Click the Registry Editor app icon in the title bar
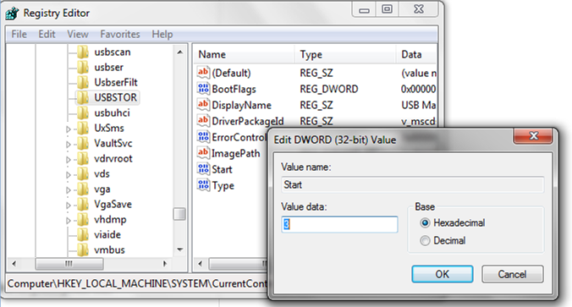This screenshot has width=572, height=307. [x=12, y=14]
